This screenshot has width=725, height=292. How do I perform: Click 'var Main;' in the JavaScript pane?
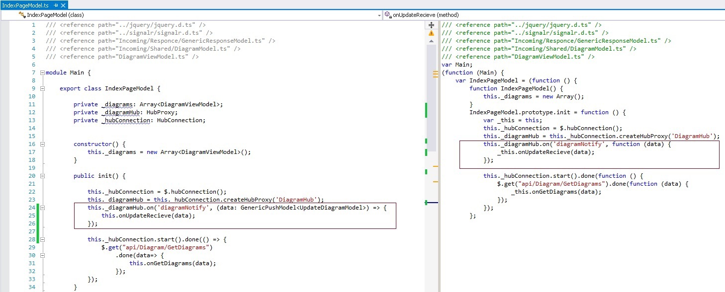pos(457,65)
